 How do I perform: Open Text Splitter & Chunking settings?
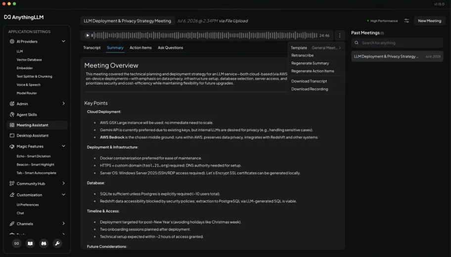pos(34,76)
